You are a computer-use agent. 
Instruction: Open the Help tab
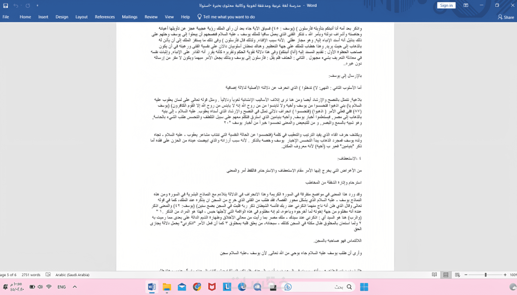pos(185,17)
